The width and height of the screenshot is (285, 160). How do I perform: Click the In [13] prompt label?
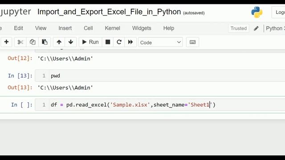(20, 76)
